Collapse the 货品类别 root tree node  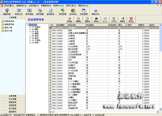pos(27,25)
